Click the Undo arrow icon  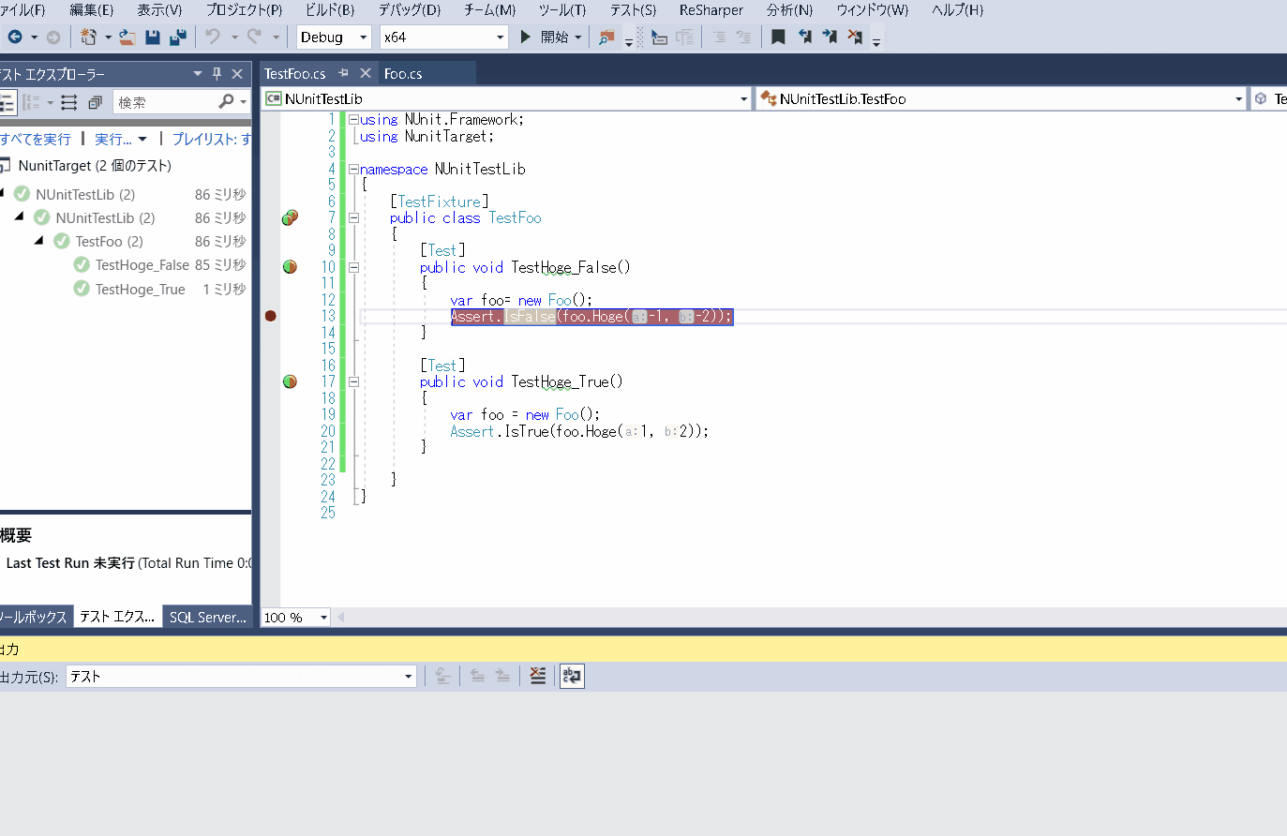click(213, 37)
